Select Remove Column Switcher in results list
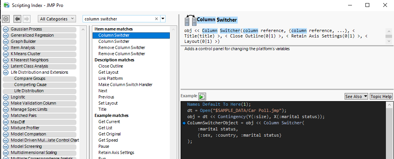Screen dimensions: 394x159 pyautogui.click(x=122, y=47)
